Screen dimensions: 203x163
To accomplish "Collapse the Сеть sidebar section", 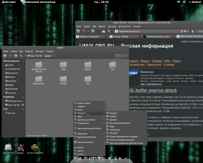I will [x=23, y=109].
